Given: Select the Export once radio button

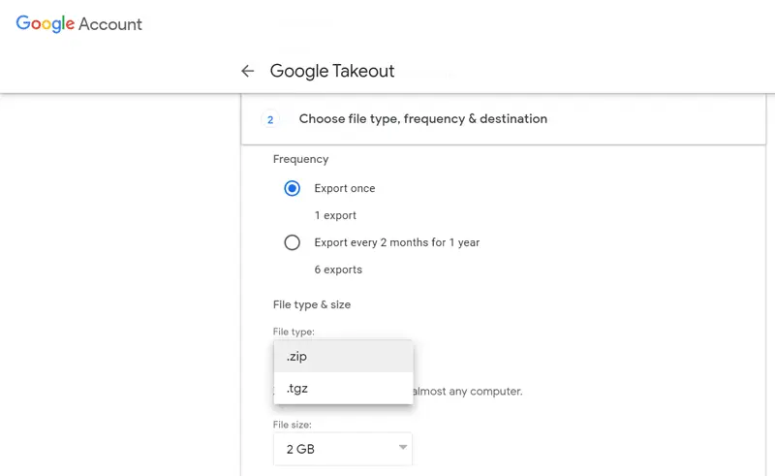Looking at the screenshot, I should click(292, 188).
